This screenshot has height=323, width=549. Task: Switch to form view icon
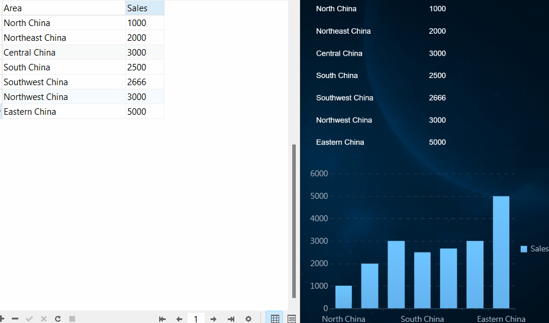[x=291, y=319]
